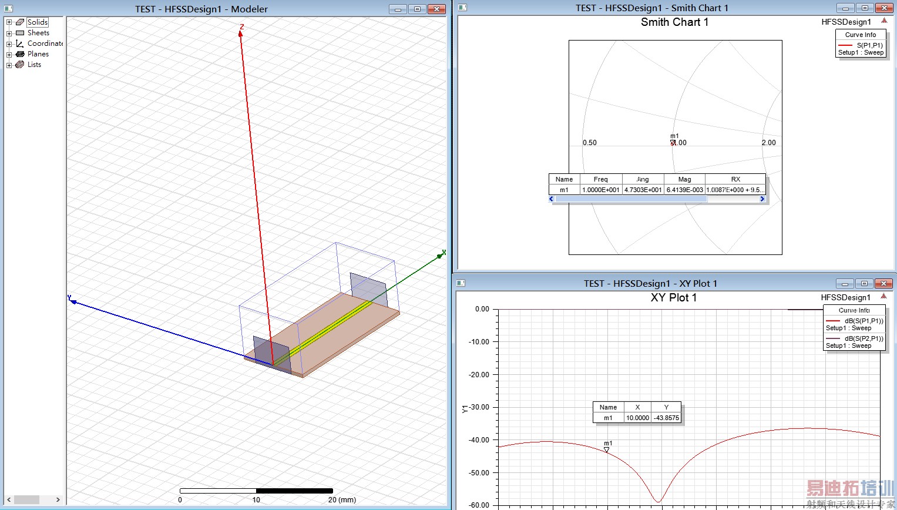Select marker m1 on the XY plot curve
897x510 pixels.
(x=607, y=449)
